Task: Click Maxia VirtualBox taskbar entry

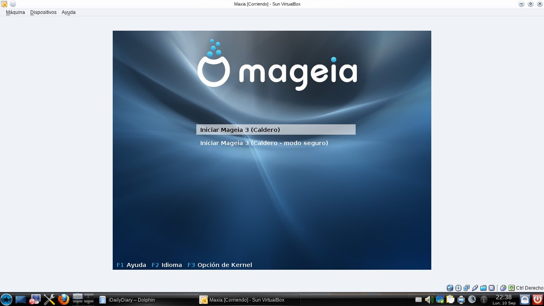Action: coord(249,300)
